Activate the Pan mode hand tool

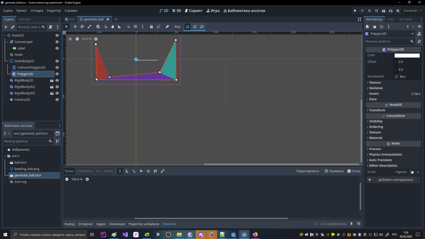[x=112, y=27]
